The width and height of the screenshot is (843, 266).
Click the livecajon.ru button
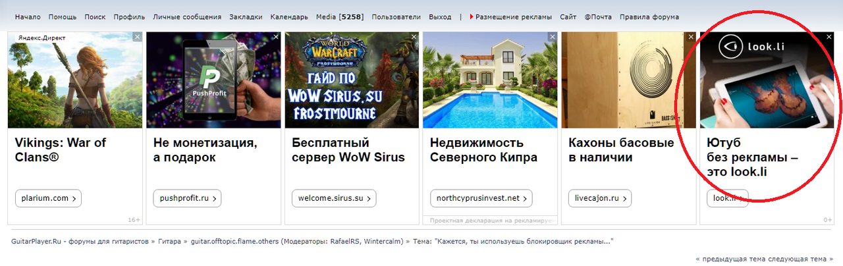click(600, 198)
